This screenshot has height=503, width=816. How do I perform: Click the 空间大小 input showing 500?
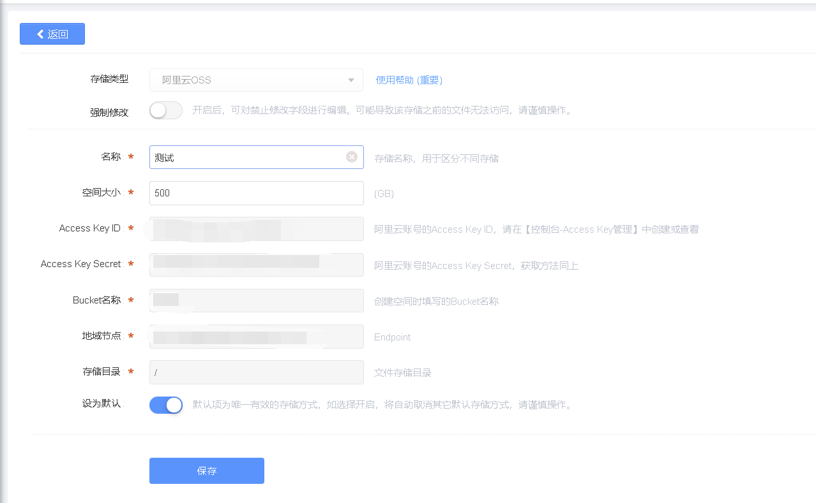coord(256,193)
